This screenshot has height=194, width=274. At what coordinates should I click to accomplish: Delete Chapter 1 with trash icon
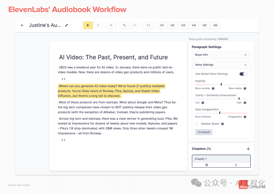[236, 165]
